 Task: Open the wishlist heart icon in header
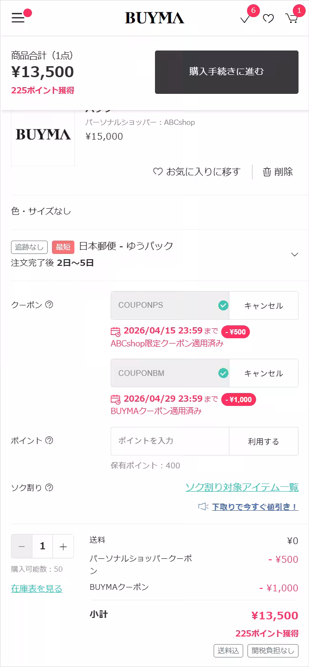click(268, 18)
